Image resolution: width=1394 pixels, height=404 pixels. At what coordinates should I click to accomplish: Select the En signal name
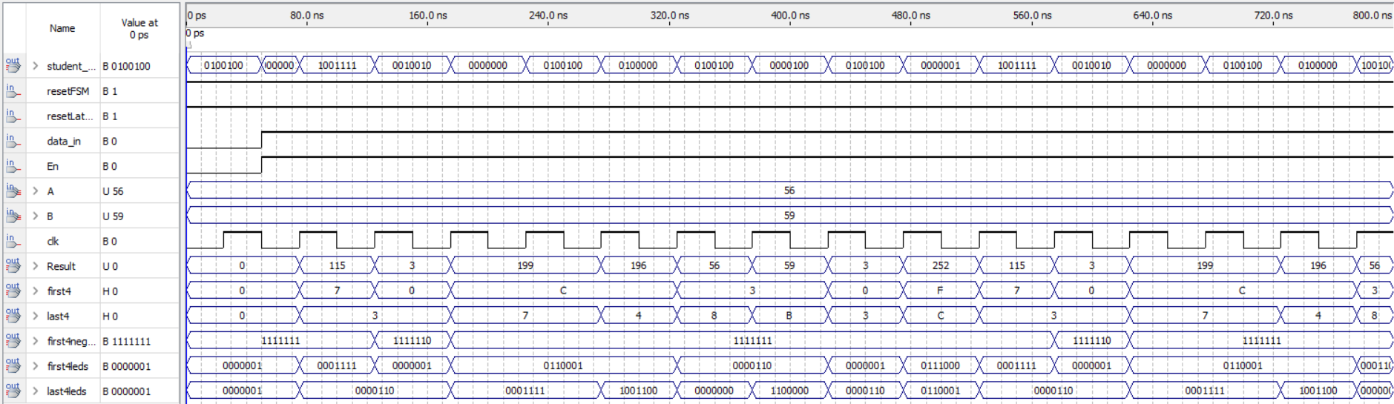coord(52,166)
